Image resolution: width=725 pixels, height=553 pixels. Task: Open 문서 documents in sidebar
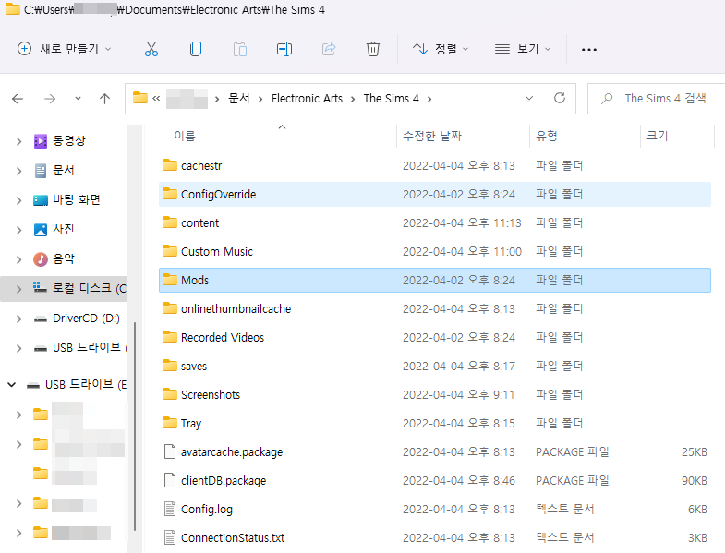54,170
